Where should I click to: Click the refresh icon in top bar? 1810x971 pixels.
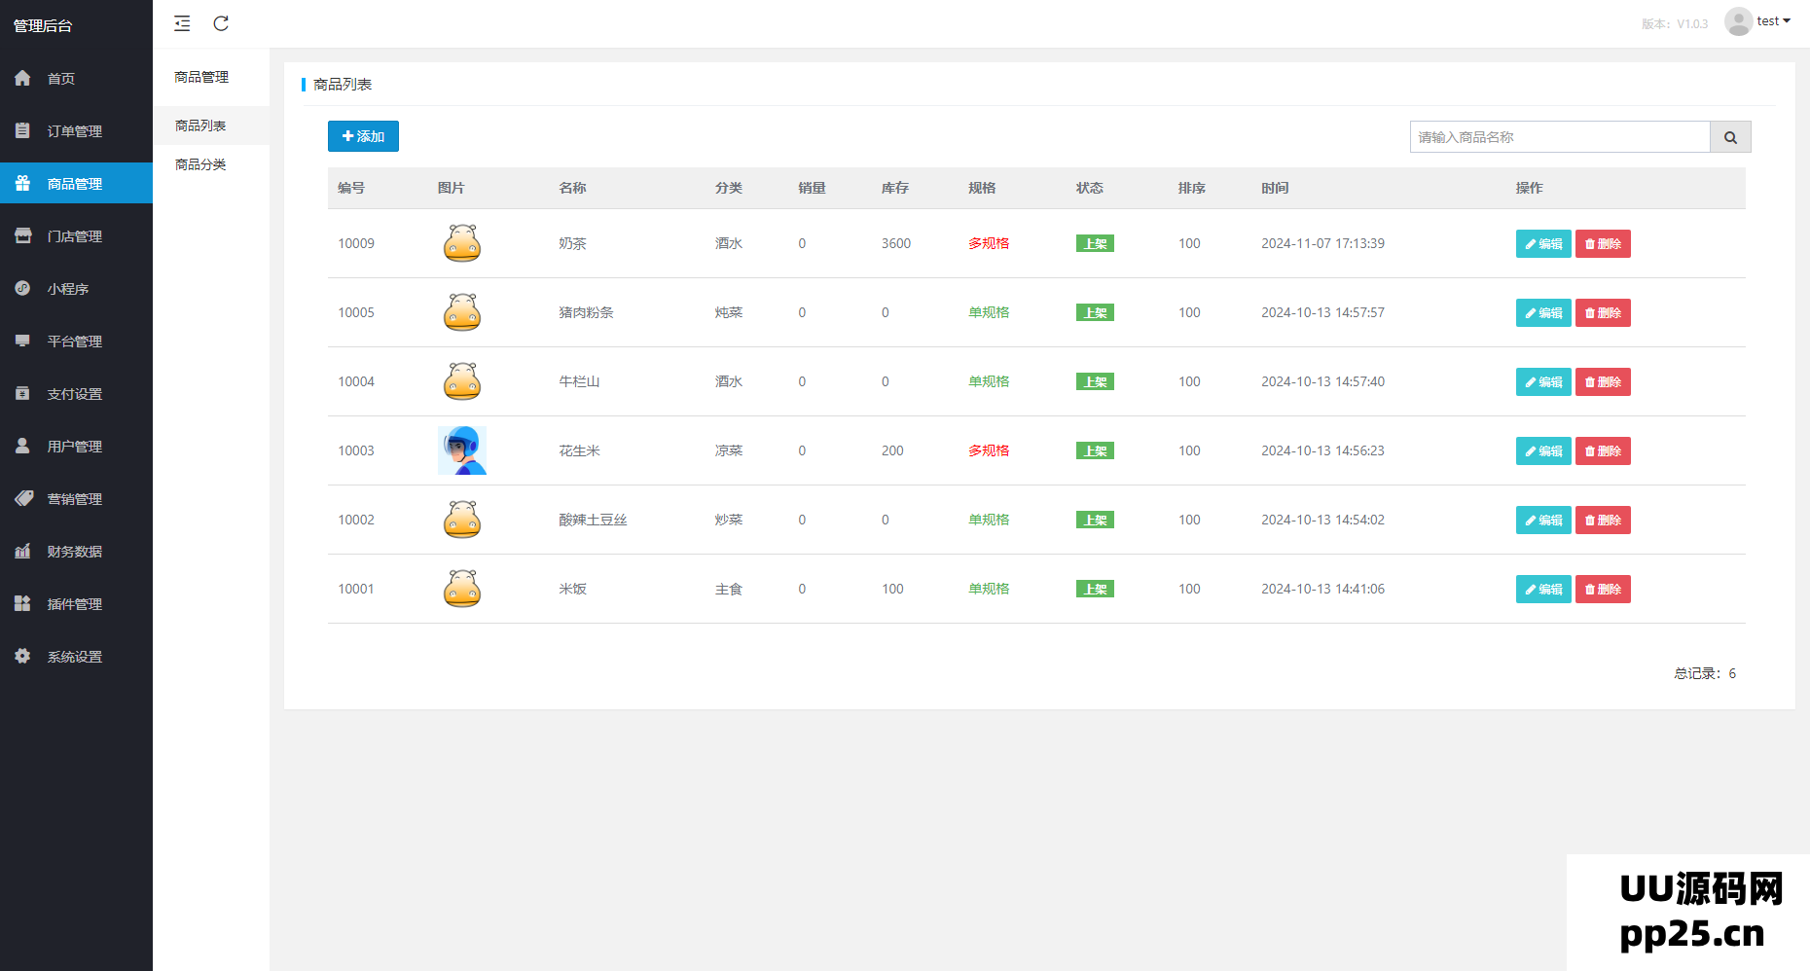[221, 23]
